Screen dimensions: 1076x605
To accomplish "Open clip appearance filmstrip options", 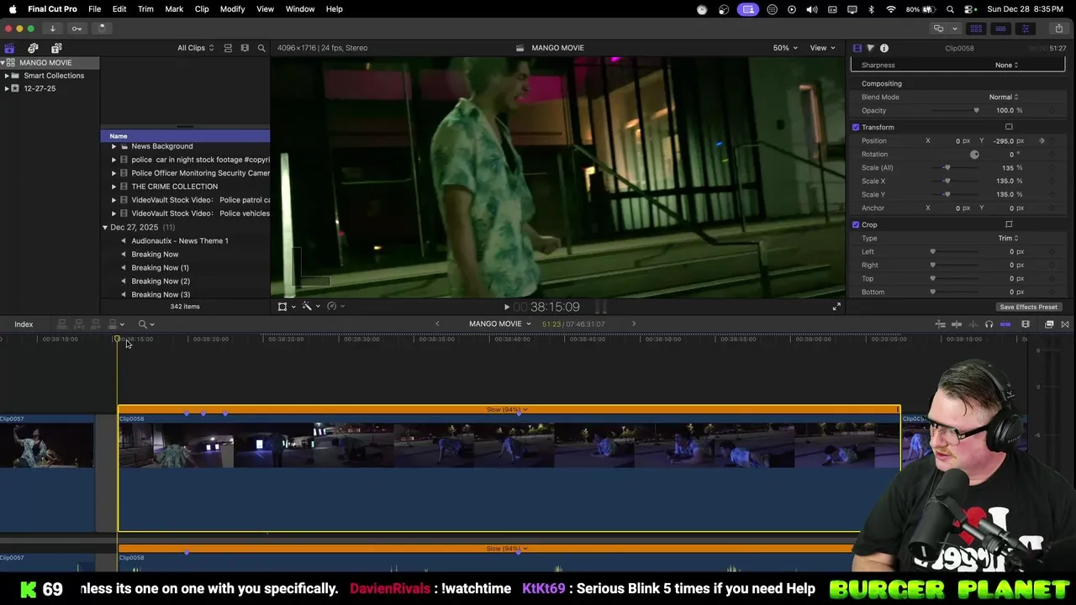I will 1026,324.
